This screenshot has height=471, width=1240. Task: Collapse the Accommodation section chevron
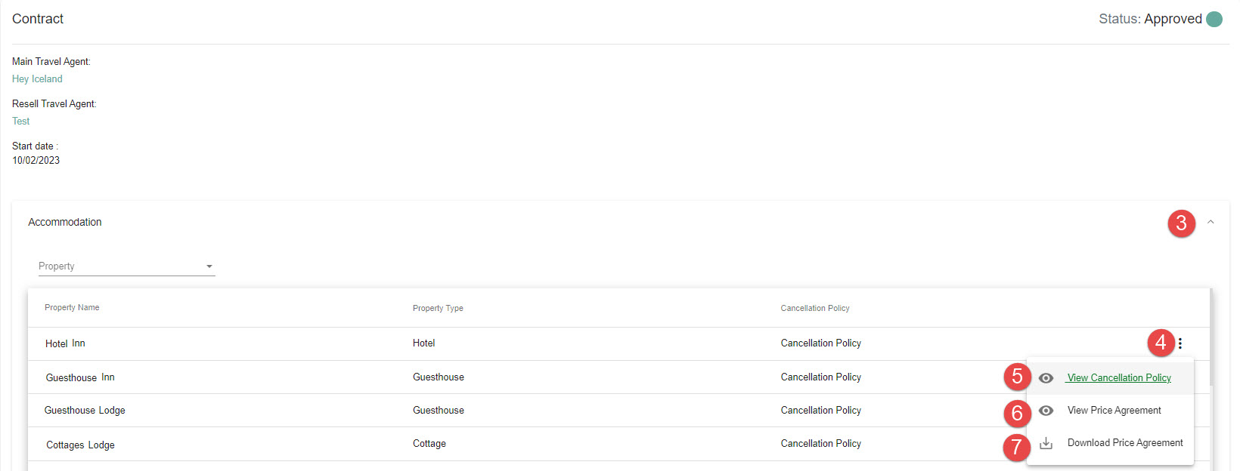pos(1211,222)
